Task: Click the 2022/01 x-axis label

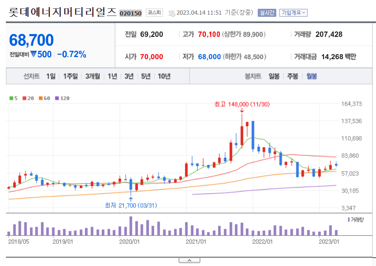Action: click(262, 242)
